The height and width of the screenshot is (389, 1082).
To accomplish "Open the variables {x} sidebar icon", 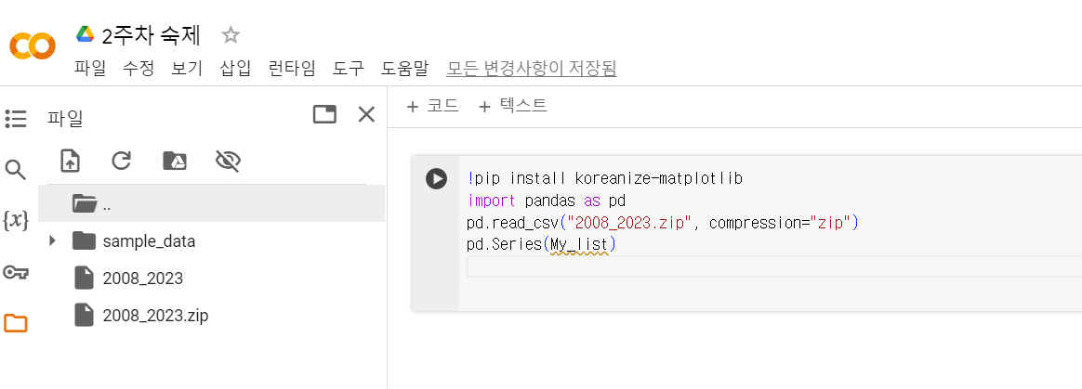I will point(16,221).
